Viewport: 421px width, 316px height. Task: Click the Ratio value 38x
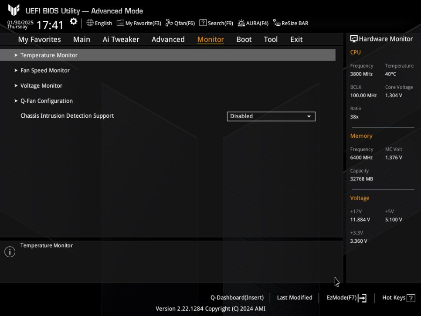(354, 117)
